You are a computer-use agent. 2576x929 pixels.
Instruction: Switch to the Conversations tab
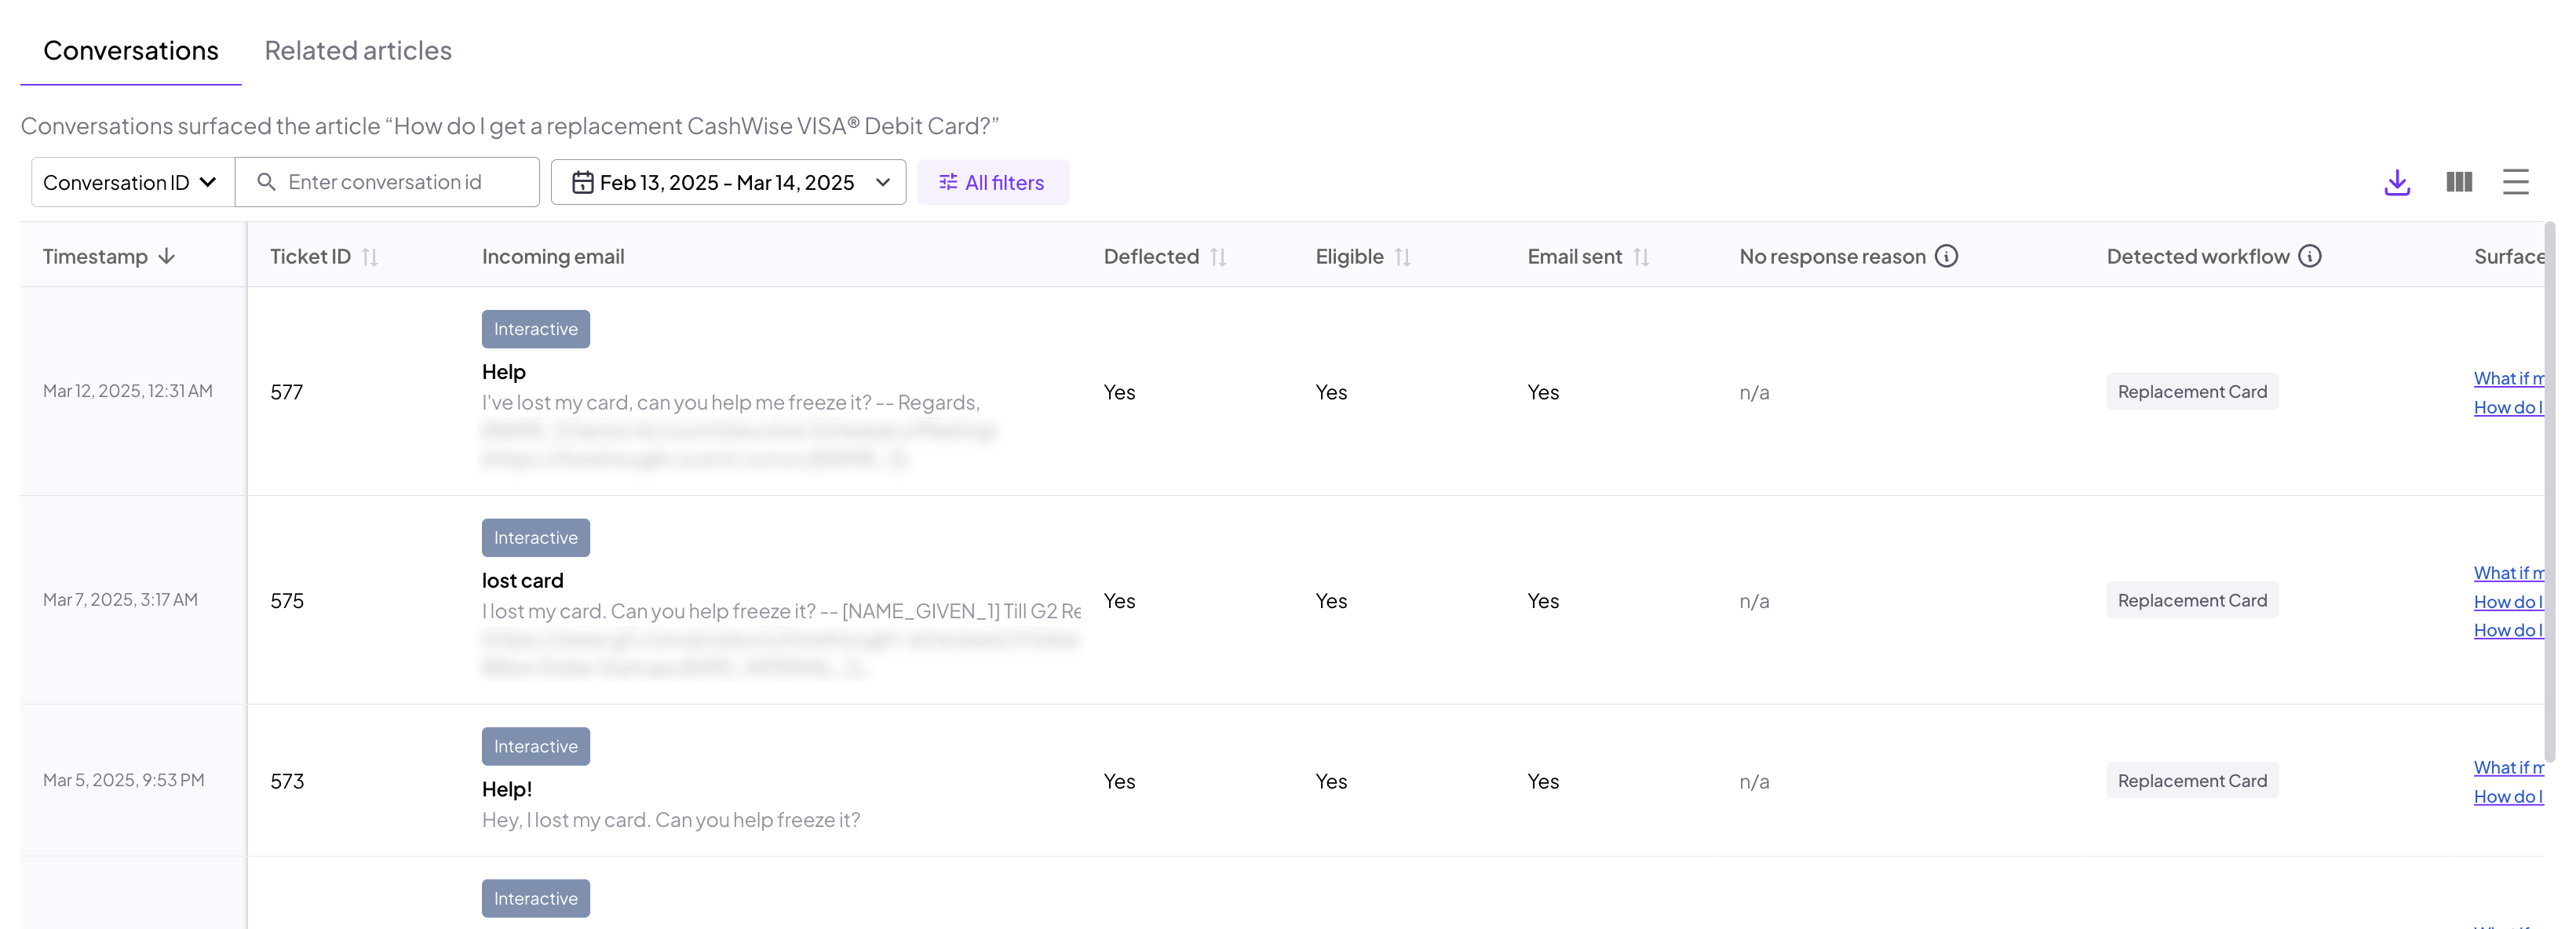(131, 50)
